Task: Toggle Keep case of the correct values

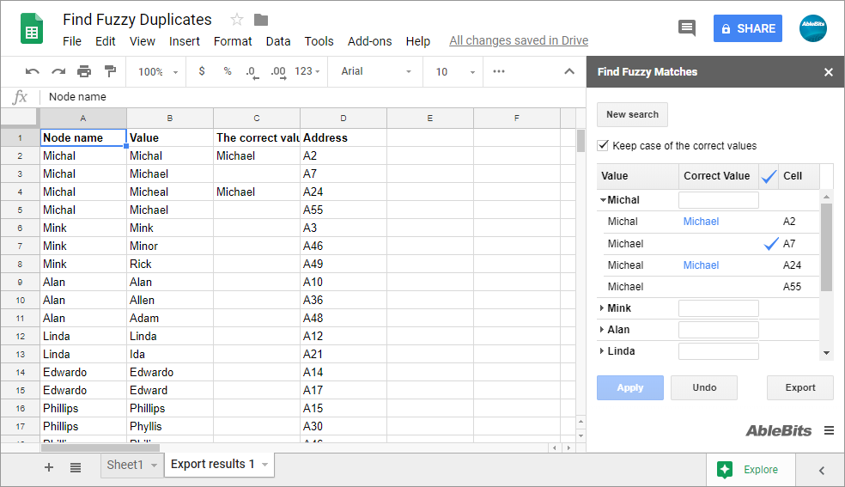Action: (x=603, y=145)
